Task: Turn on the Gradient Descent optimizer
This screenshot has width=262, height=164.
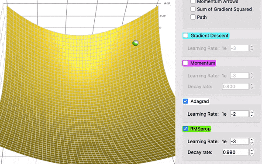Action: point(186,36)
